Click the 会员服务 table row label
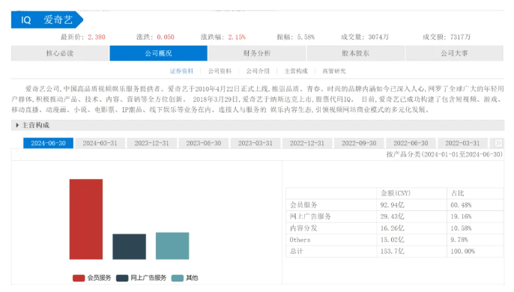514x292 pixels. pos(303,205)
